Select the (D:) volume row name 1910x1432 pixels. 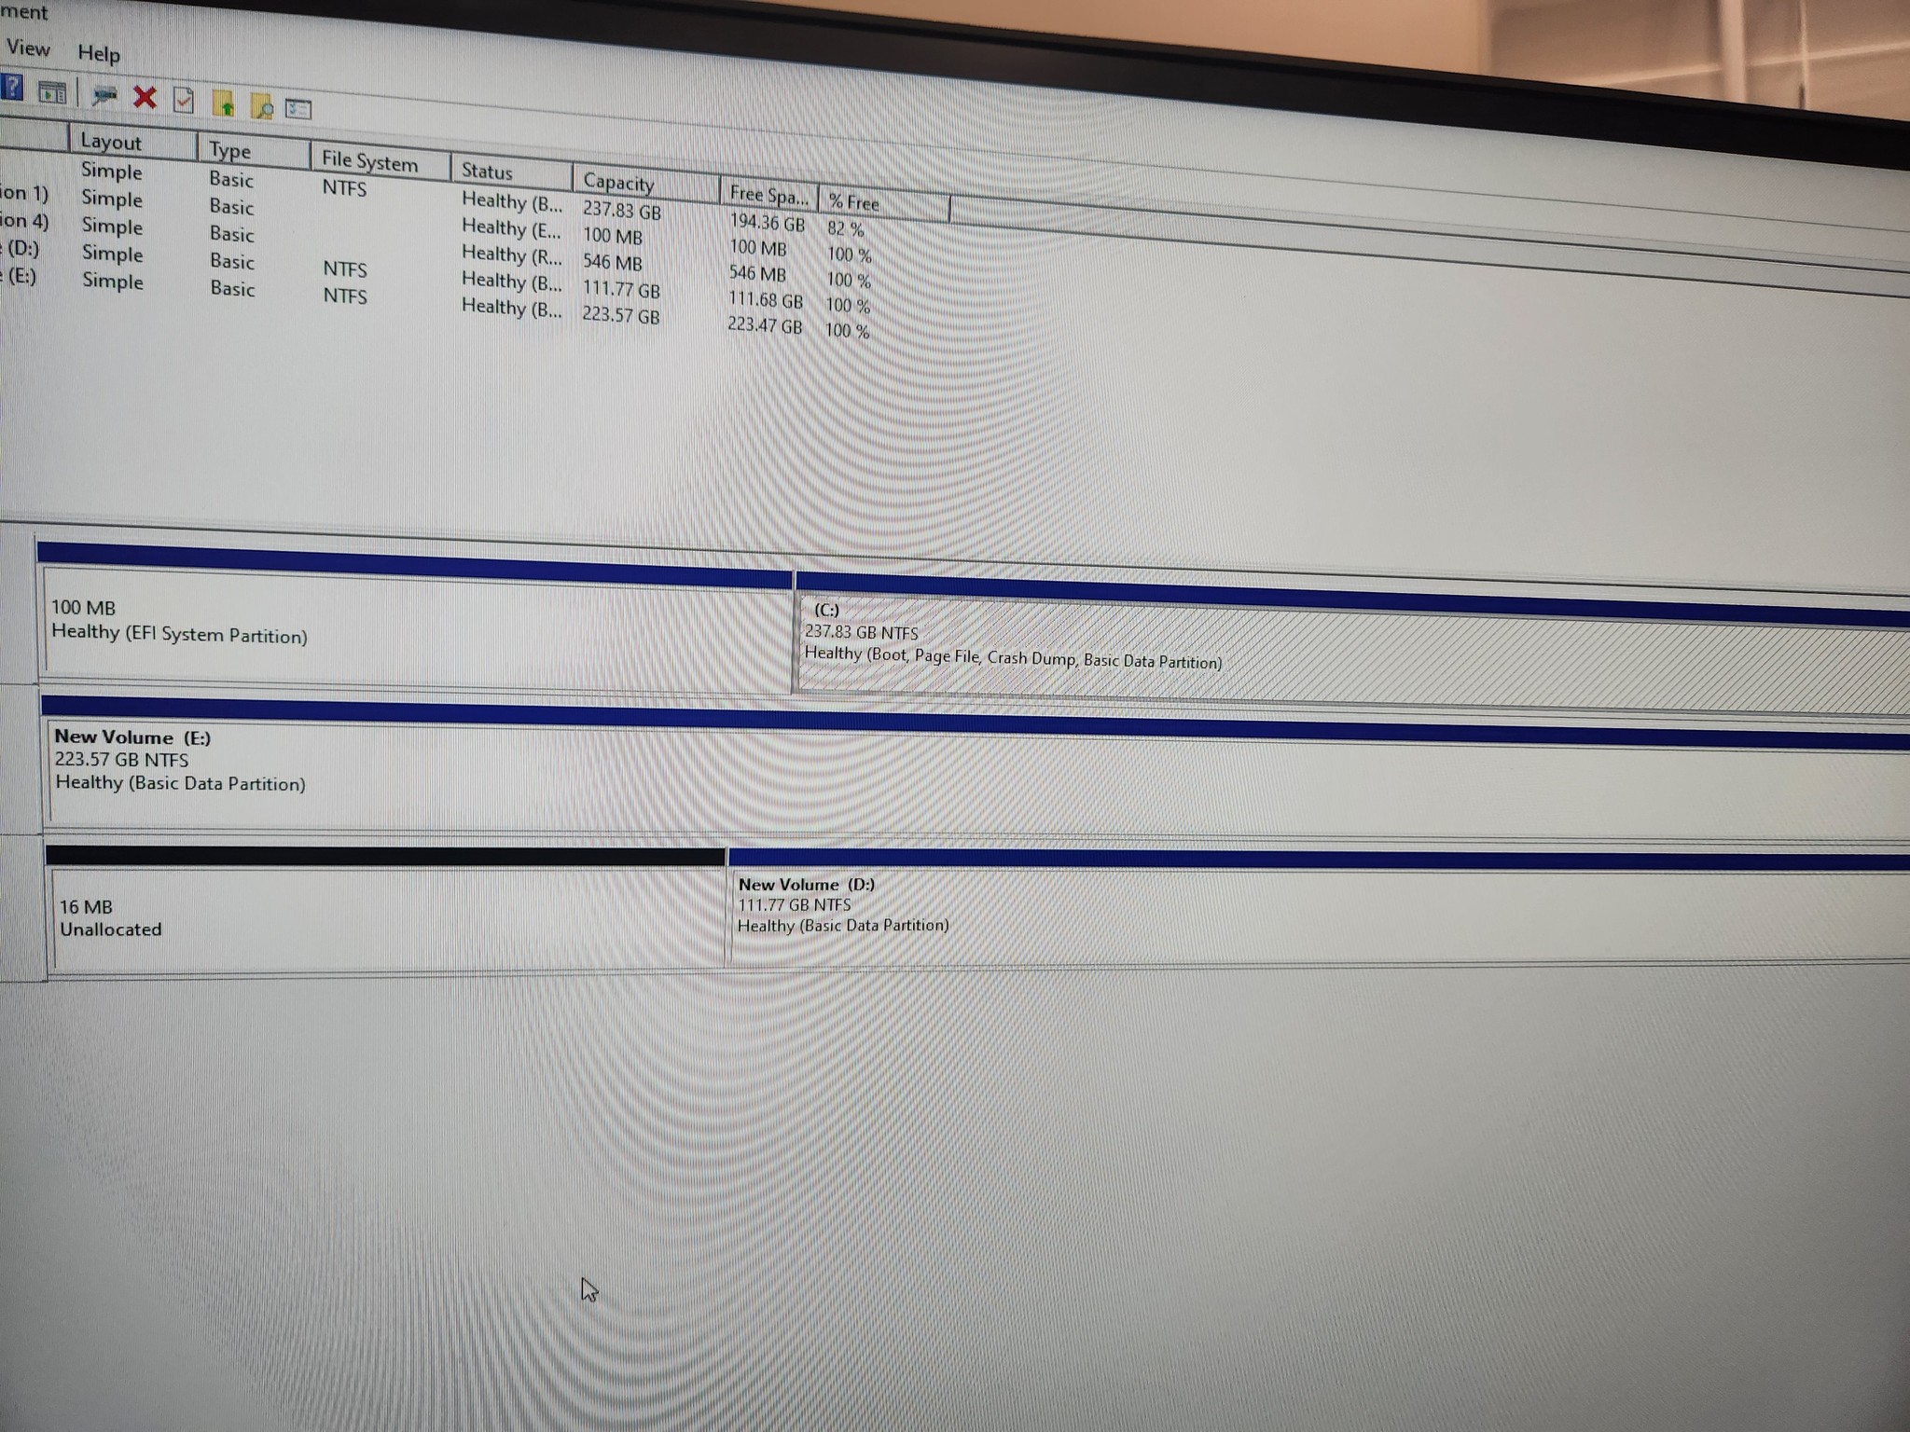(x=21, y=248)
